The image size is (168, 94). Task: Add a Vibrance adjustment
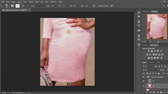coord(161,51)
